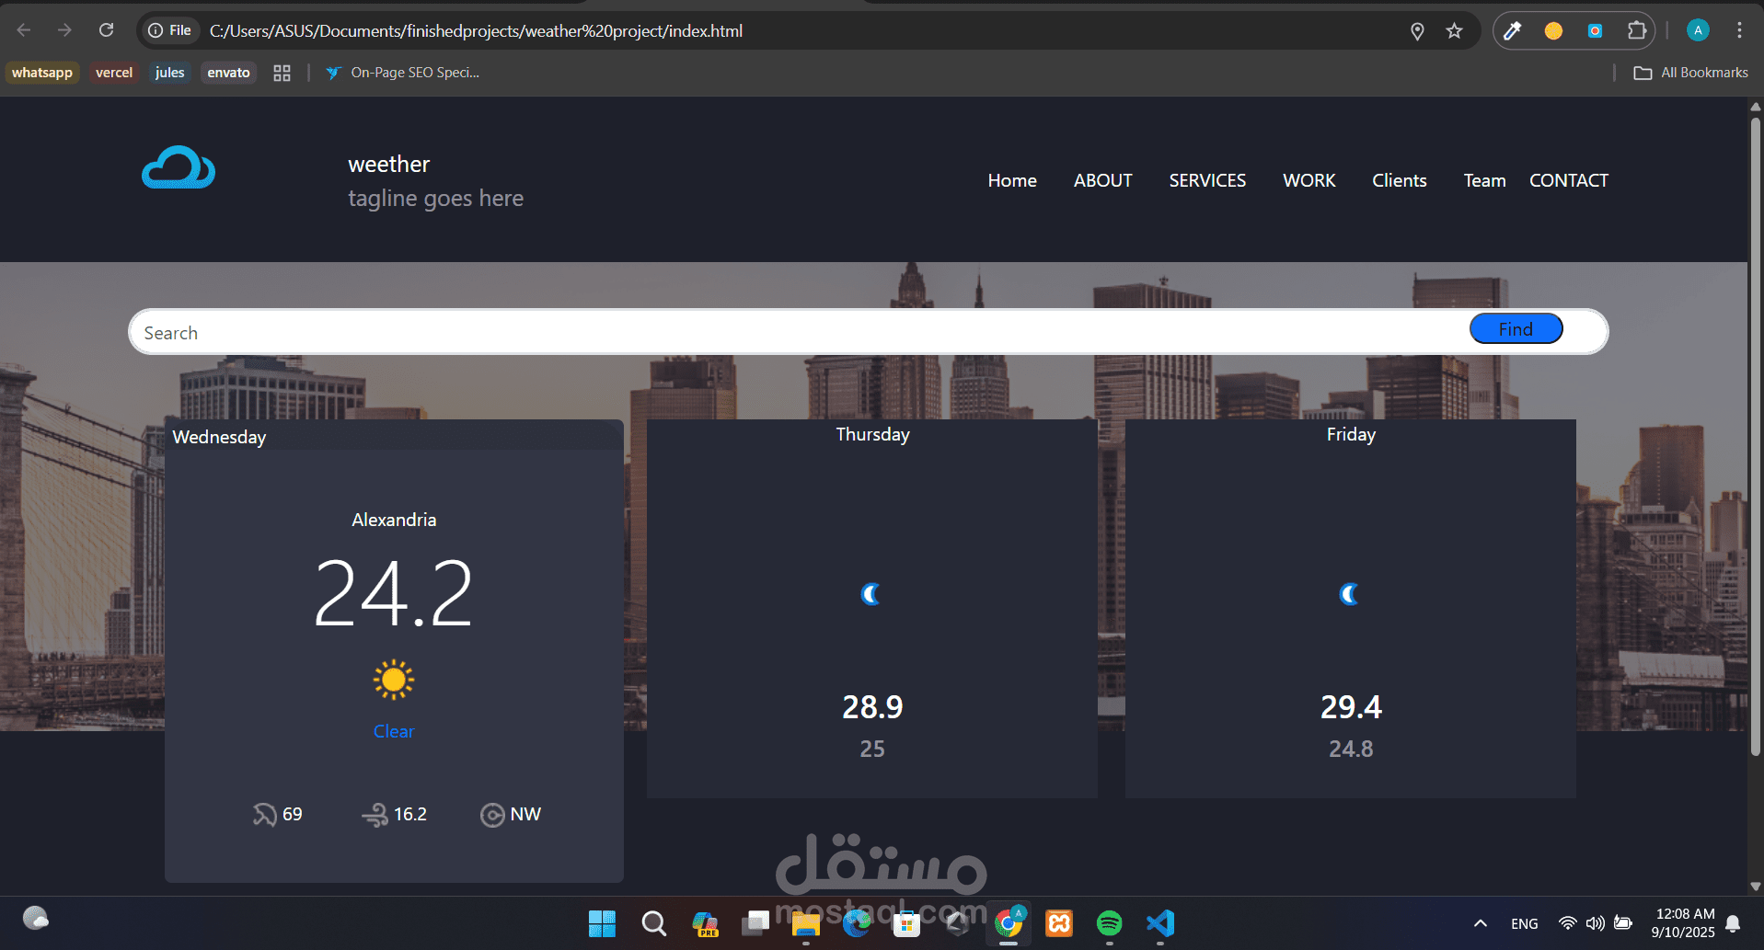Open the bookmarks apps grid icon
Viewport: 1764px width, 950px height.
click(x=282, y=73)
